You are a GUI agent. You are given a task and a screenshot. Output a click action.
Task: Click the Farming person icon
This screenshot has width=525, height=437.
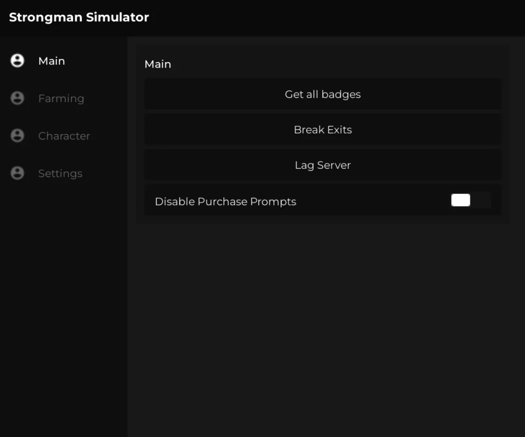pos(17,98)
